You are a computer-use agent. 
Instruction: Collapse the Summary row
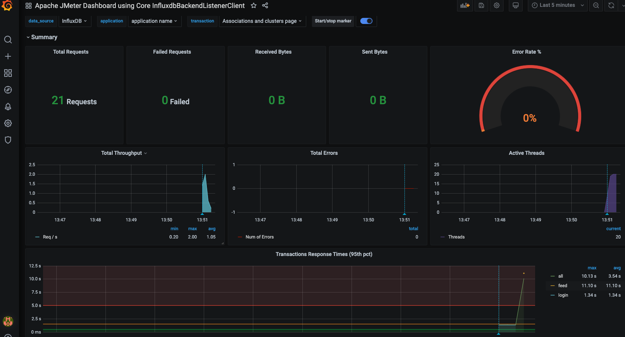(42, 37)
